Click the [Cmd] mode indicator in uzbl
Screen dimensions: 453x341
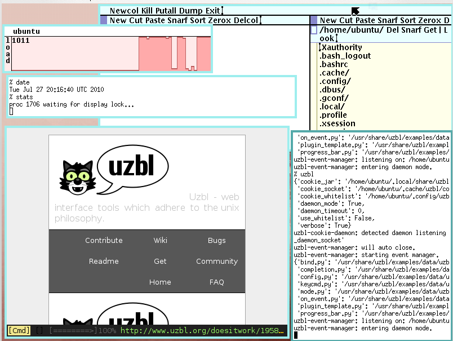pyautogui.click(x=19, y=331)
